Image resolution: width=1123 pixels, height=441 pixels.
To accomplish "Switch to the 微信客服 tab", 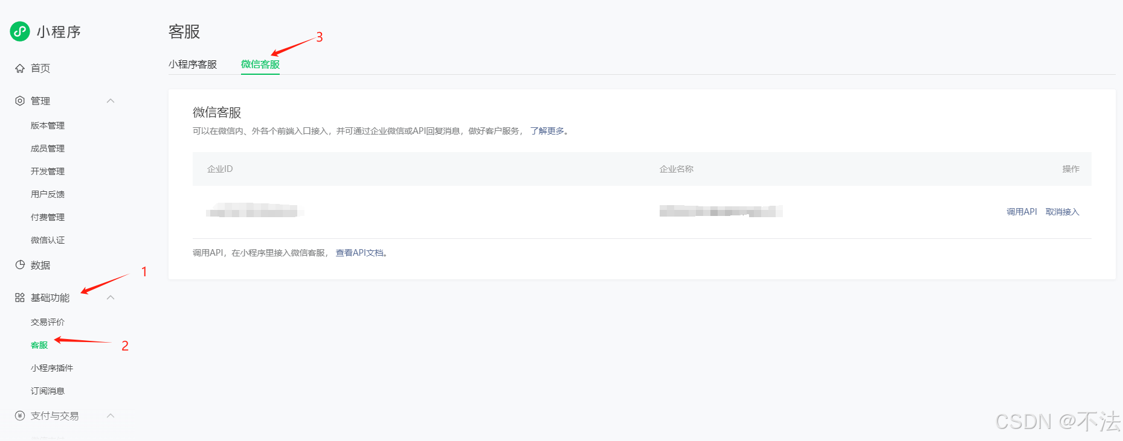I will click(260, 64).
